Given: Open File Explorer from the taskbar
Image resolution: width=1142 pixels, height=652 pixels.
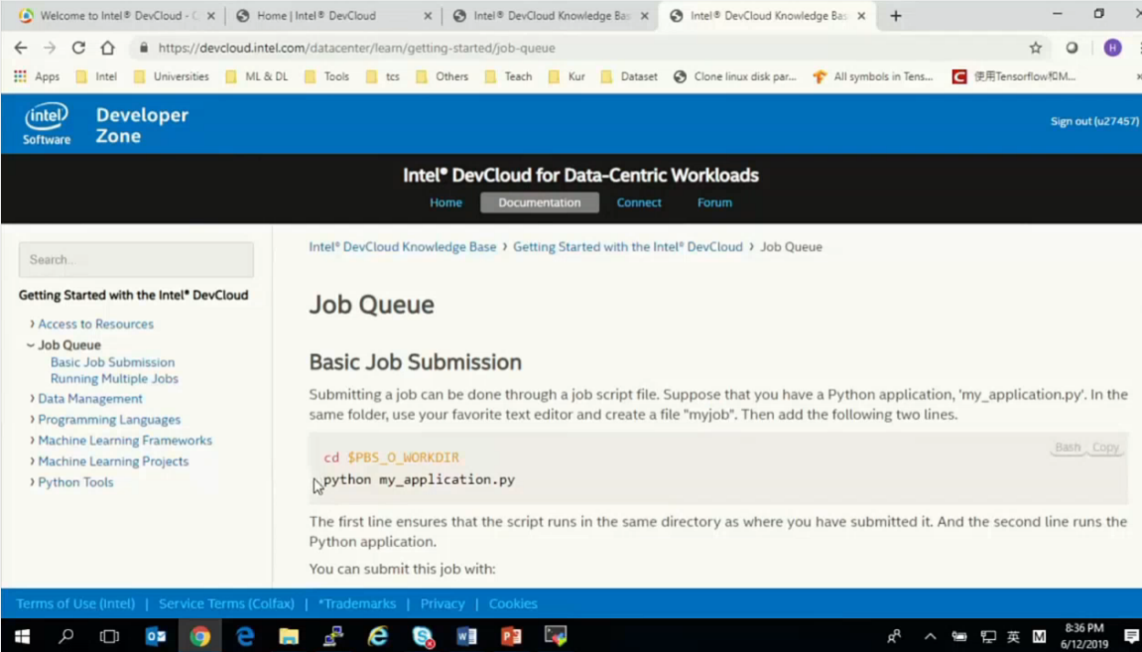Looking at the screenshot, I should 289,636.
